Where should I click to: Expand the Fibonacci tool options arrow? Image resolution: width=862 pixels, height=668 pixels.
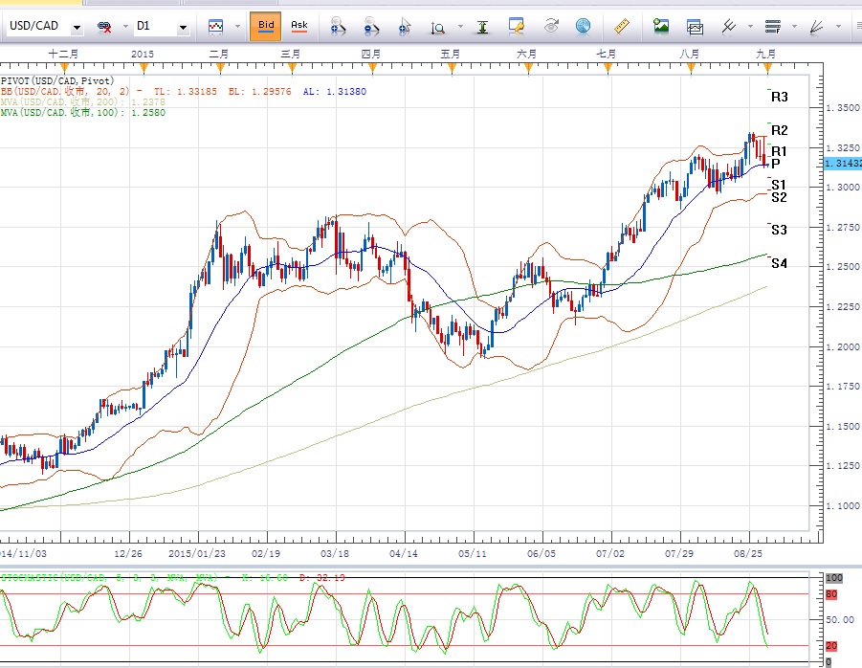(x=794, y=27)
